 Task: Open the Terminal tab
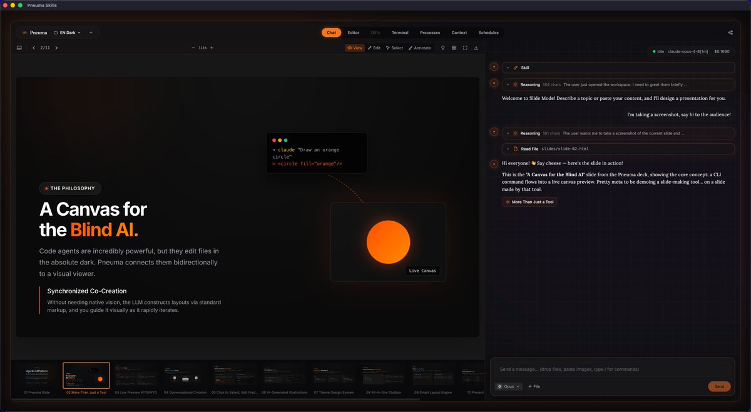pyautogui.click(x=400, y=33)
